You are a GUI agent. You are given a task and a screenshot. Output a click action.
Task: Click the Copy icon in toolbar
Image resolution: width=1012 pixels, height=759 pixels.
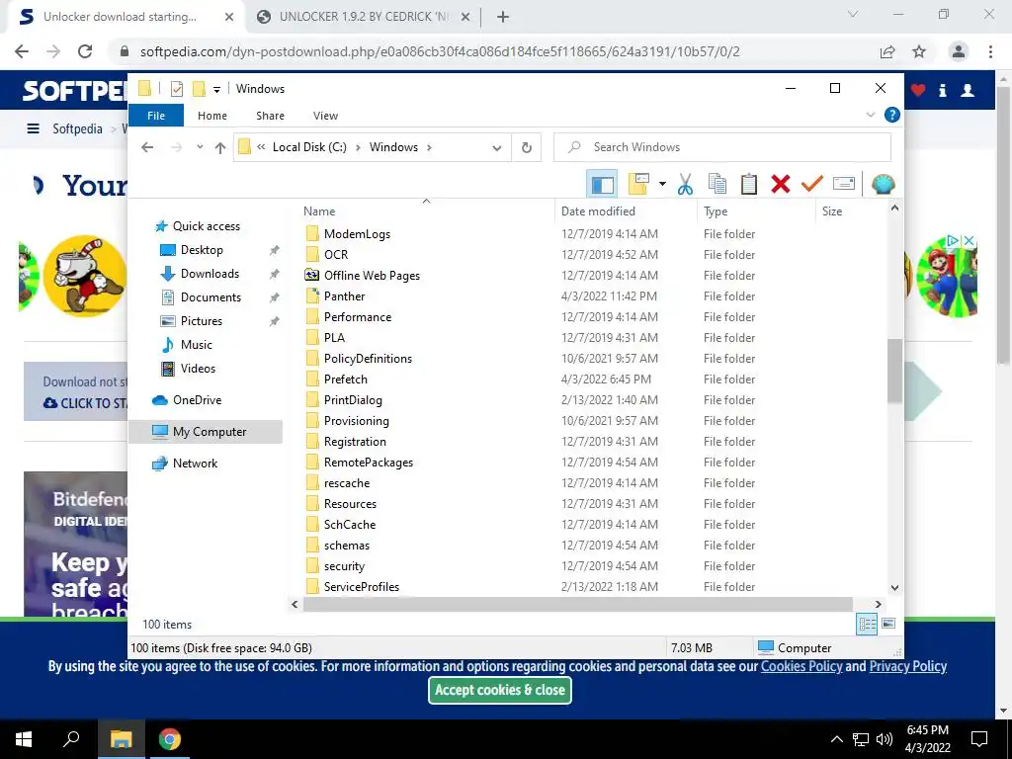717,185
